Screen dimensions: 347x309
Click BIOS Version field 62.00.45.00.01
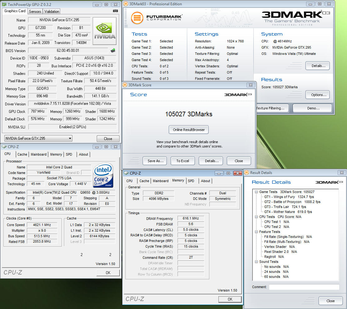(68, 51)
